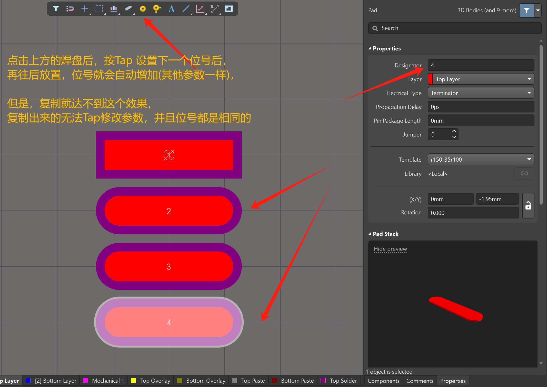547x387 pixels.
Task: Select the Place Via tool
Action: click(157, 9)
